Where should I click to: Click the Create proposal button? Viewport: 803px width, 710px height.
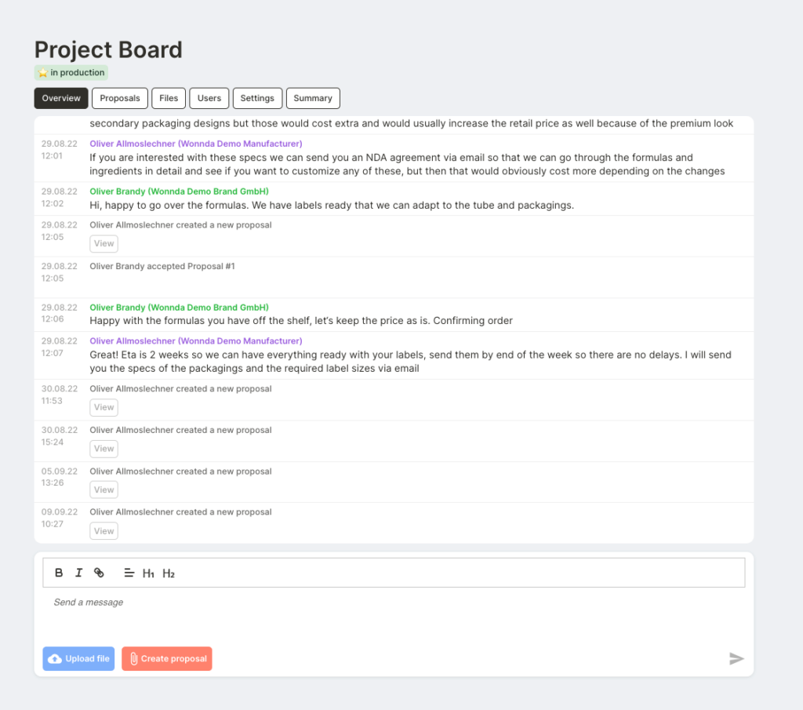[167, 659]
